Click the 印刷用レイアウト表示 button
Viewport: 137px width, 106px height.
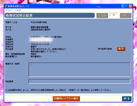point(66,99)
